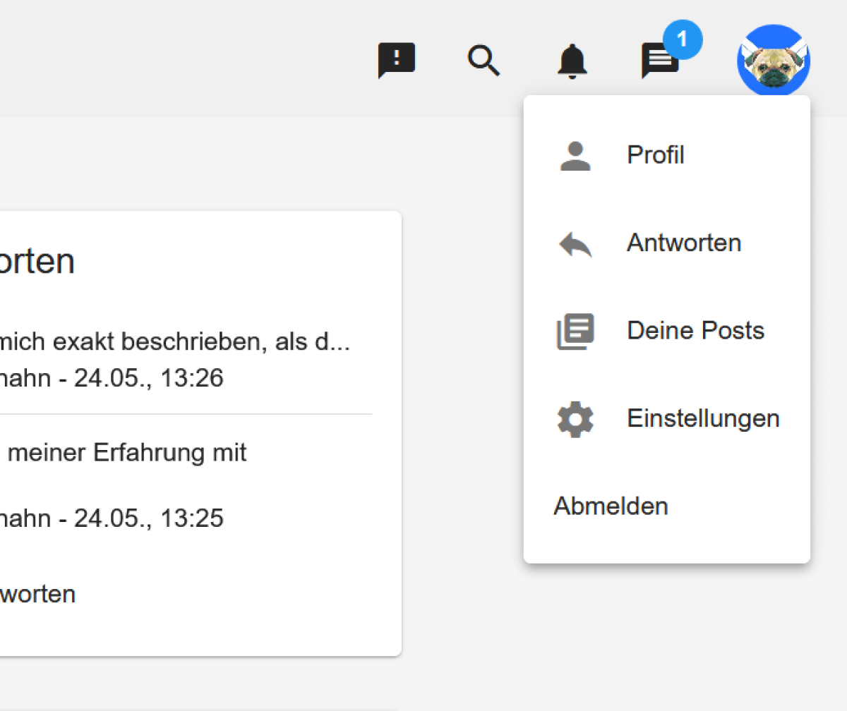Click the stacked pages icon beside Deine Posts

[x=575, y=331]
